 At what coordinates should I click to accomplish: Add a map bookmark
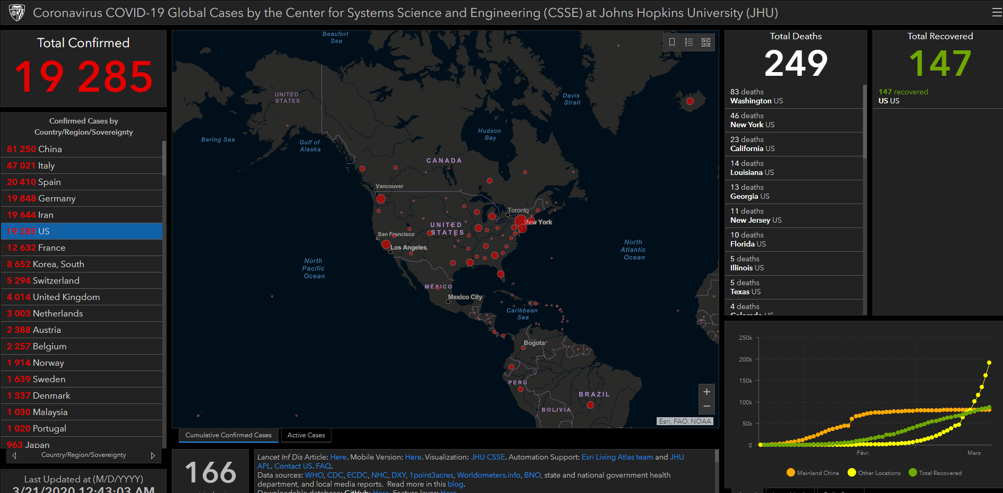click(673, 42)
